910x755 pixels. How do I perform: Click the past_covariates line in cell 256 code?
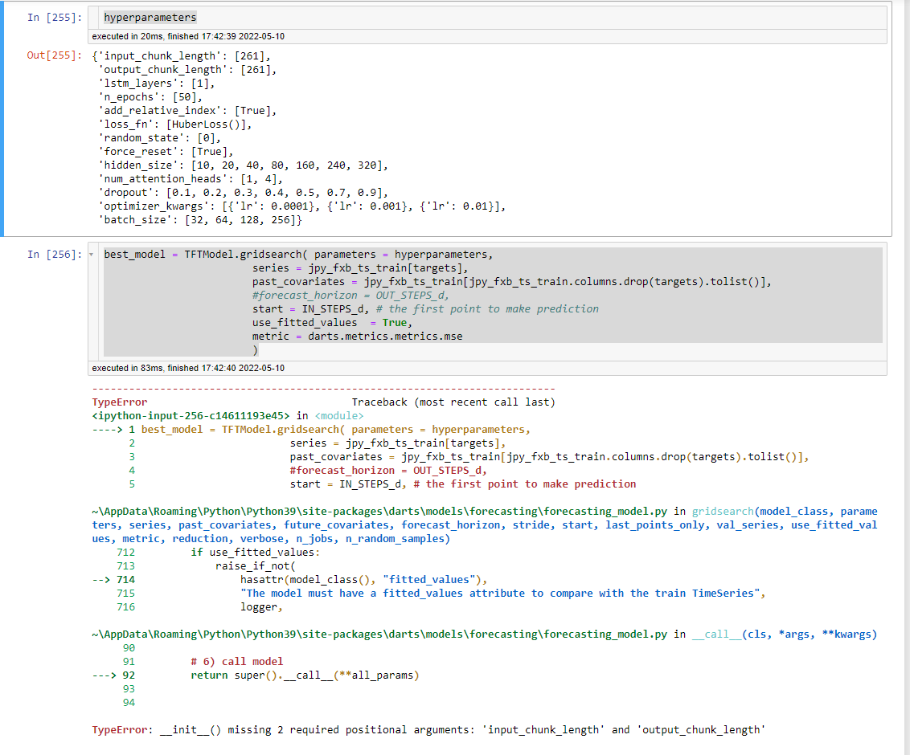[512, 282]
